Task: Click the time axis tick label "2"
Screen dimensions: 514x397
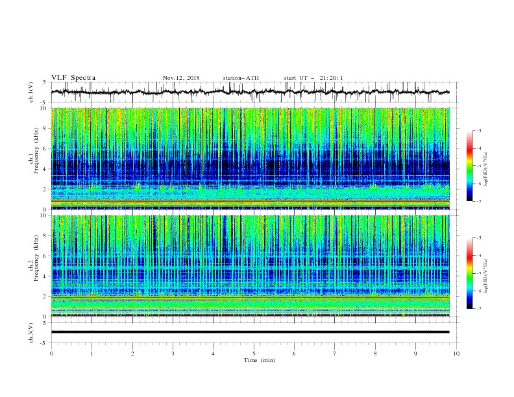Action: (132, 354)
